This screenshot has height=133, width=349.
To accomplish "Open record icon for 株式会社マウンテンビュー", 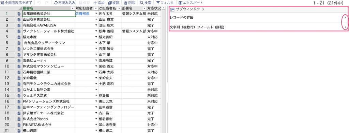I will [19, 66].
